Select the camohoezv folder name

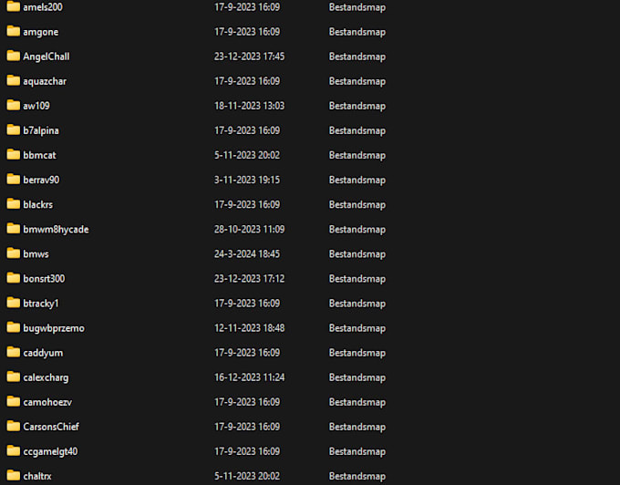[x=47, y=401]
